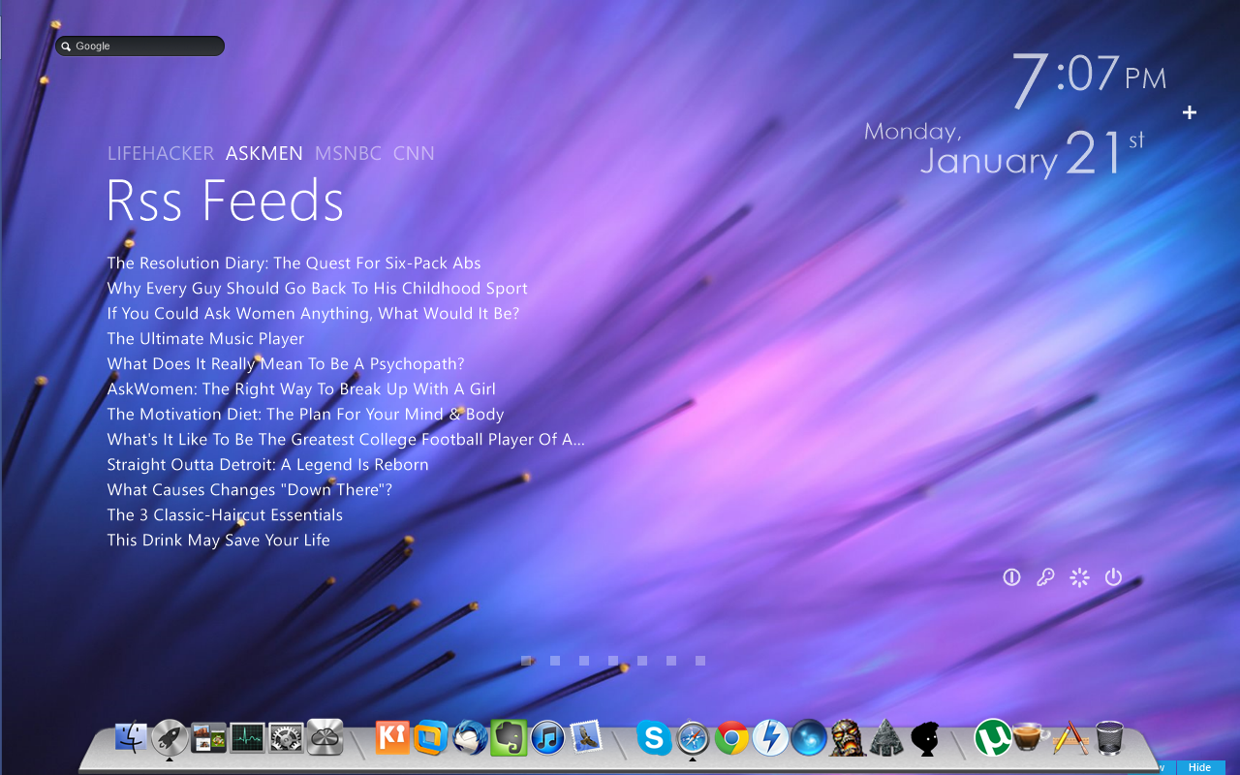1240x775 pixels.
Task: Open Thunderbird mail client
Action: pos(469,738)
